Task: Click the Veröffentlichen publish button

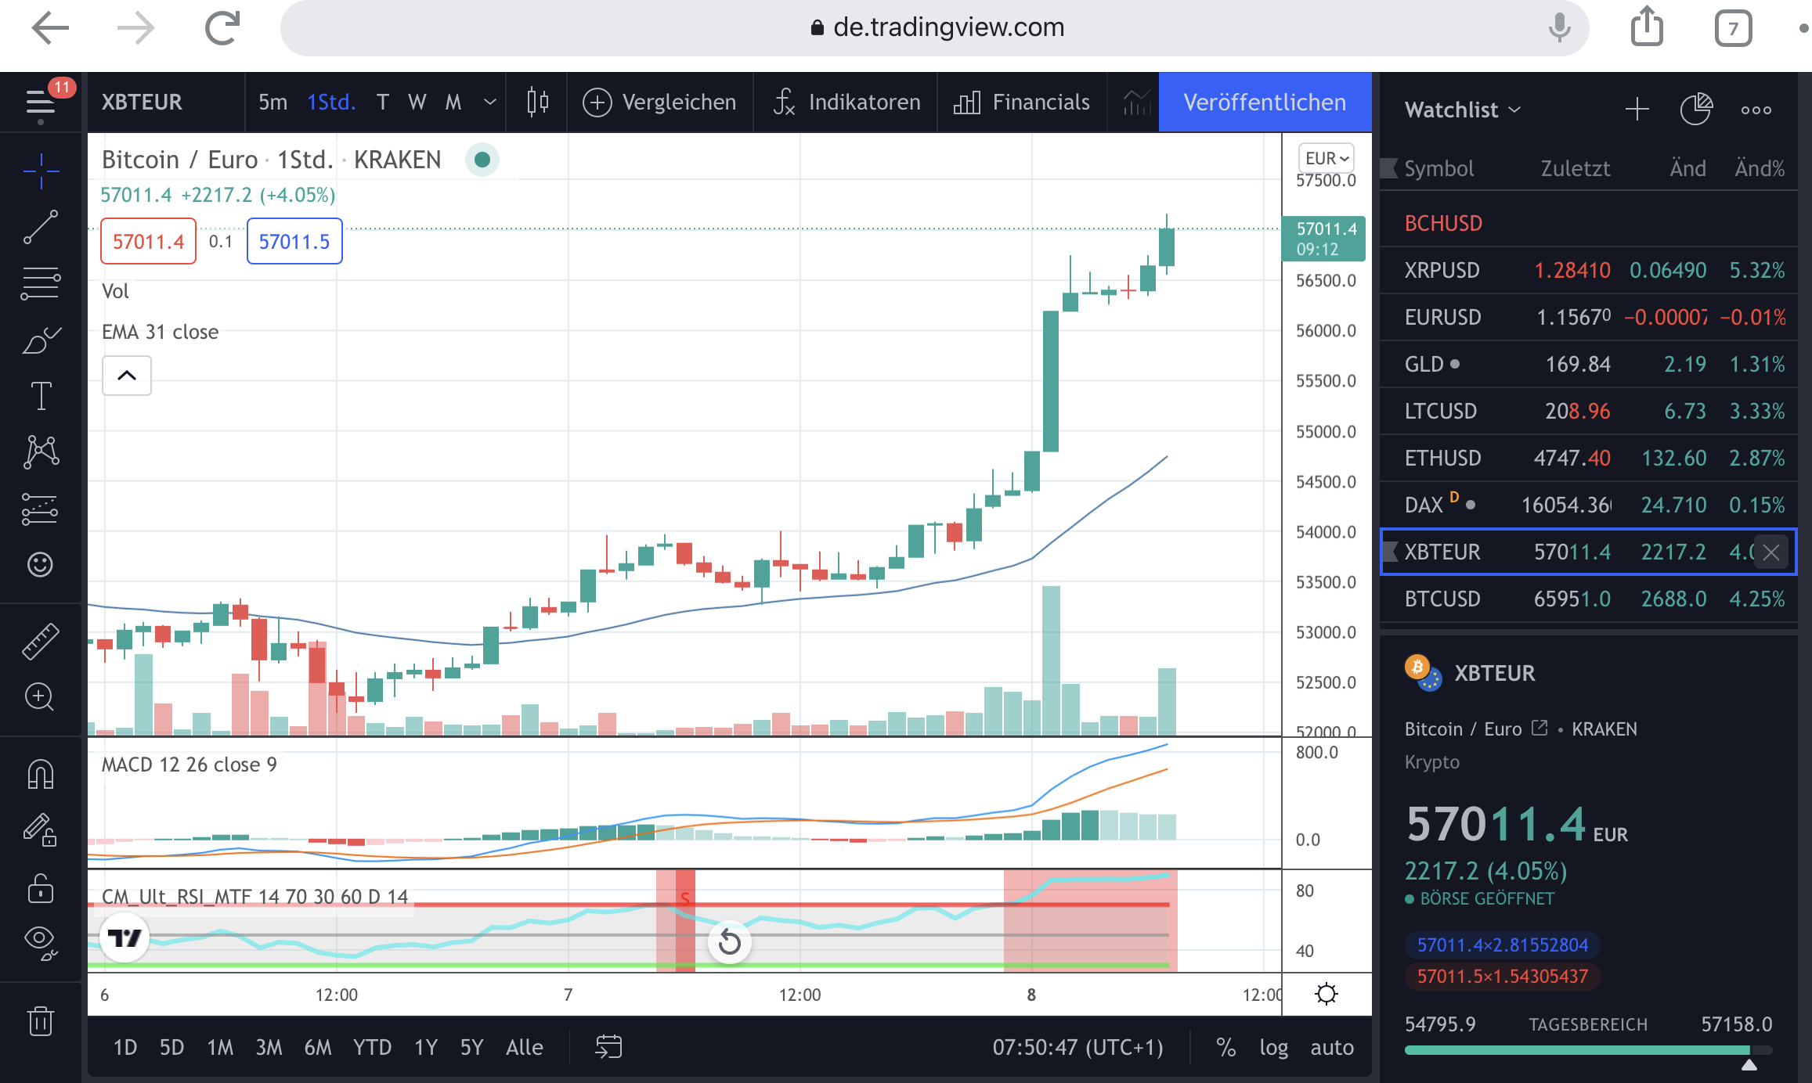Action: click(x=1265, y=102)
